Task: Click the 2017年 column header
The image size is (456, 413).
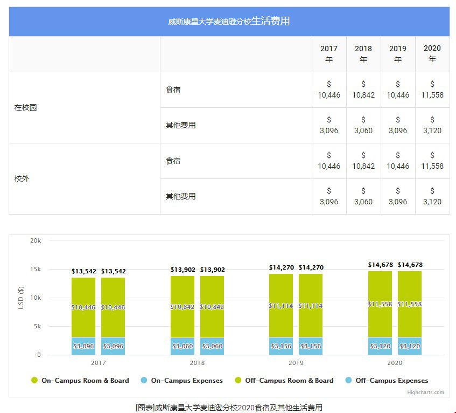Action: [x=329, y=54]
